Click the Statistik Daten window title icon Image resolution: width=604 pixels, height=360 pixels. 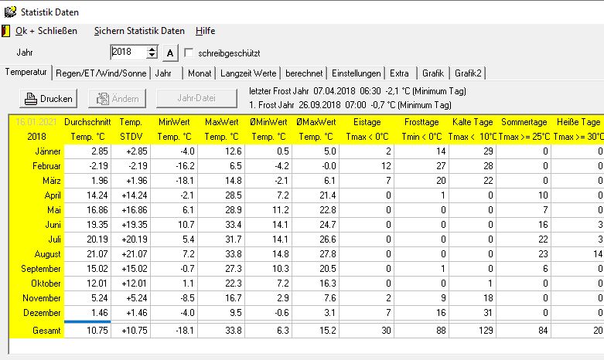[9, 11]
